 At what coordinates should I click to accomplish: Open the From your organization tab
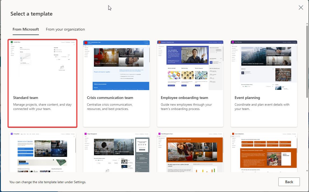(x=65, y=29)
